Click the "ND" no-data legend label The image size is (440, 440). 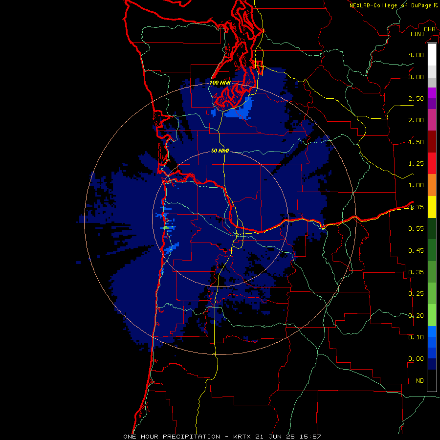420,381
